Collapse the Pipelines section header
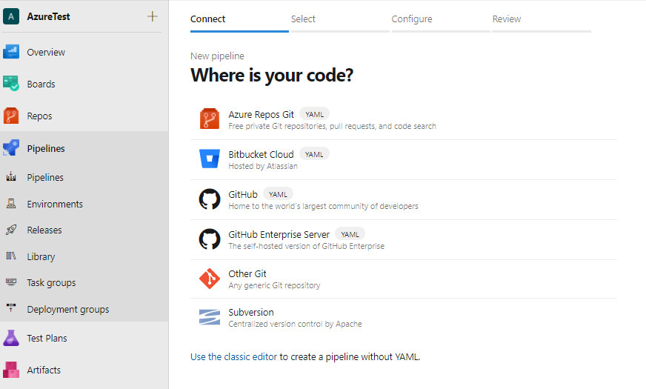The image size is (646, 389). click(x=46, y=148)
